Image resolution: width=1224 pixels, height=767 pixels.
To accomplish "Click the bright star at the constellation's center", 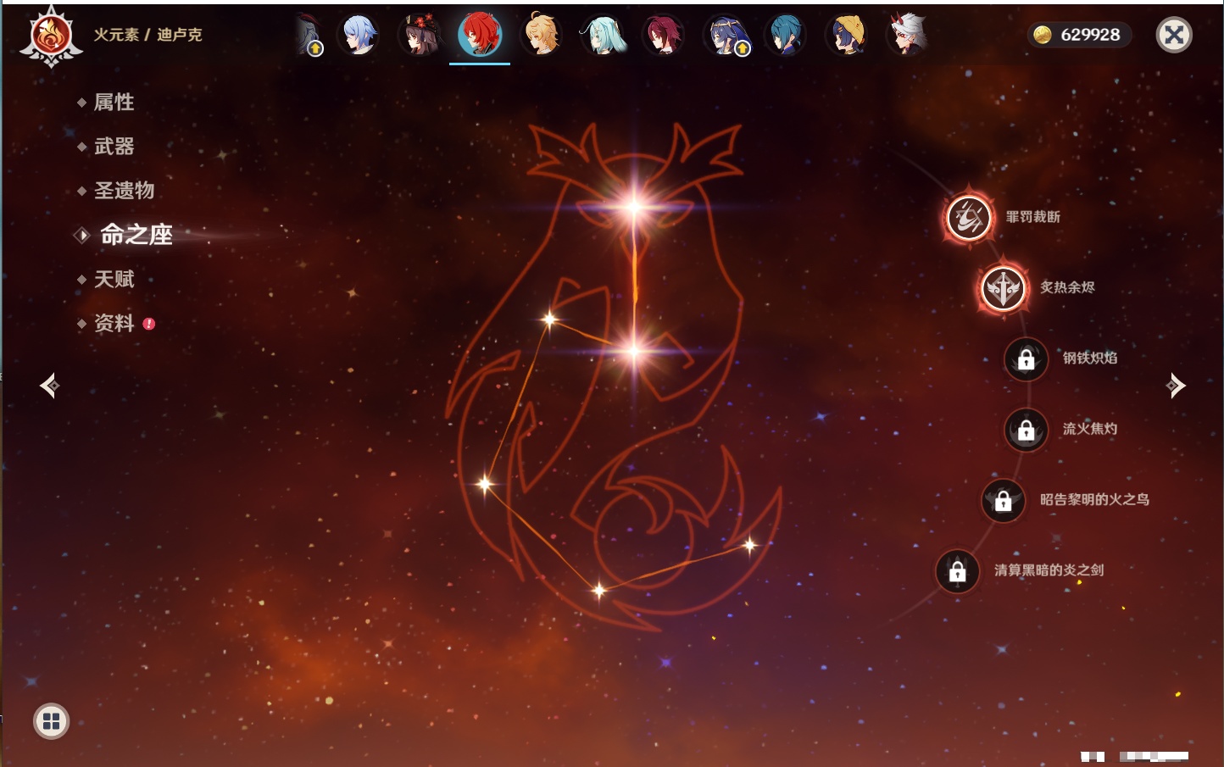I will pyautogui.click(x=633, y=350).
